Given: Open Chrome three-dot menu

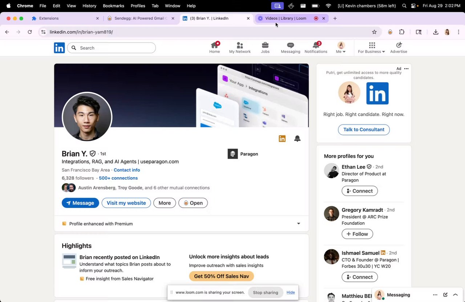Looking at the screenshot, I should coord(458,32).
